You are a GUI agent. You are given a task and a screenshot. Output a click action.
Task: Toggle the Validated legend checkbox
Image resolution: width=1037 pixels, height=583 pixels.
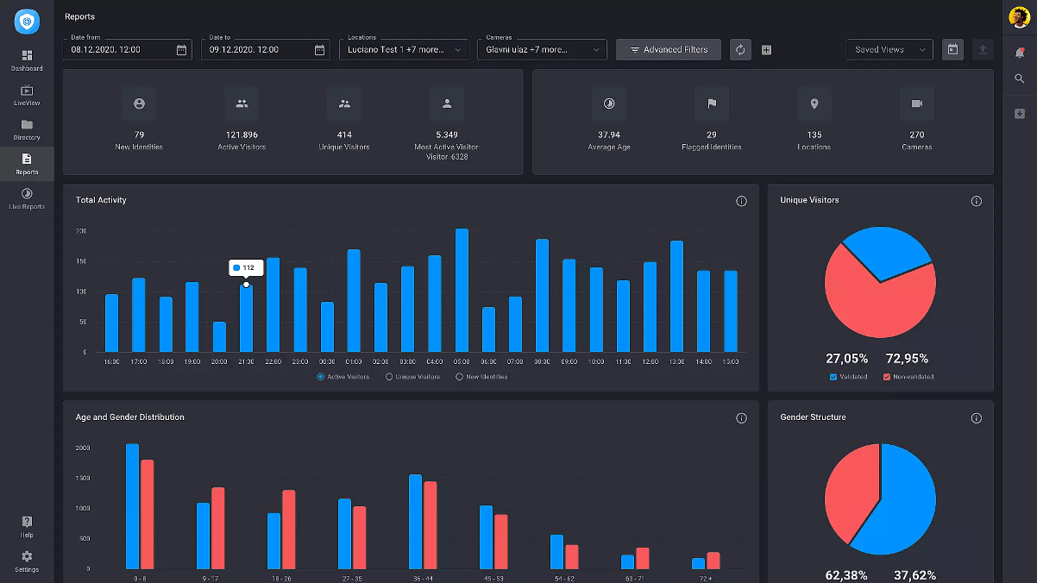click(833, 377)
